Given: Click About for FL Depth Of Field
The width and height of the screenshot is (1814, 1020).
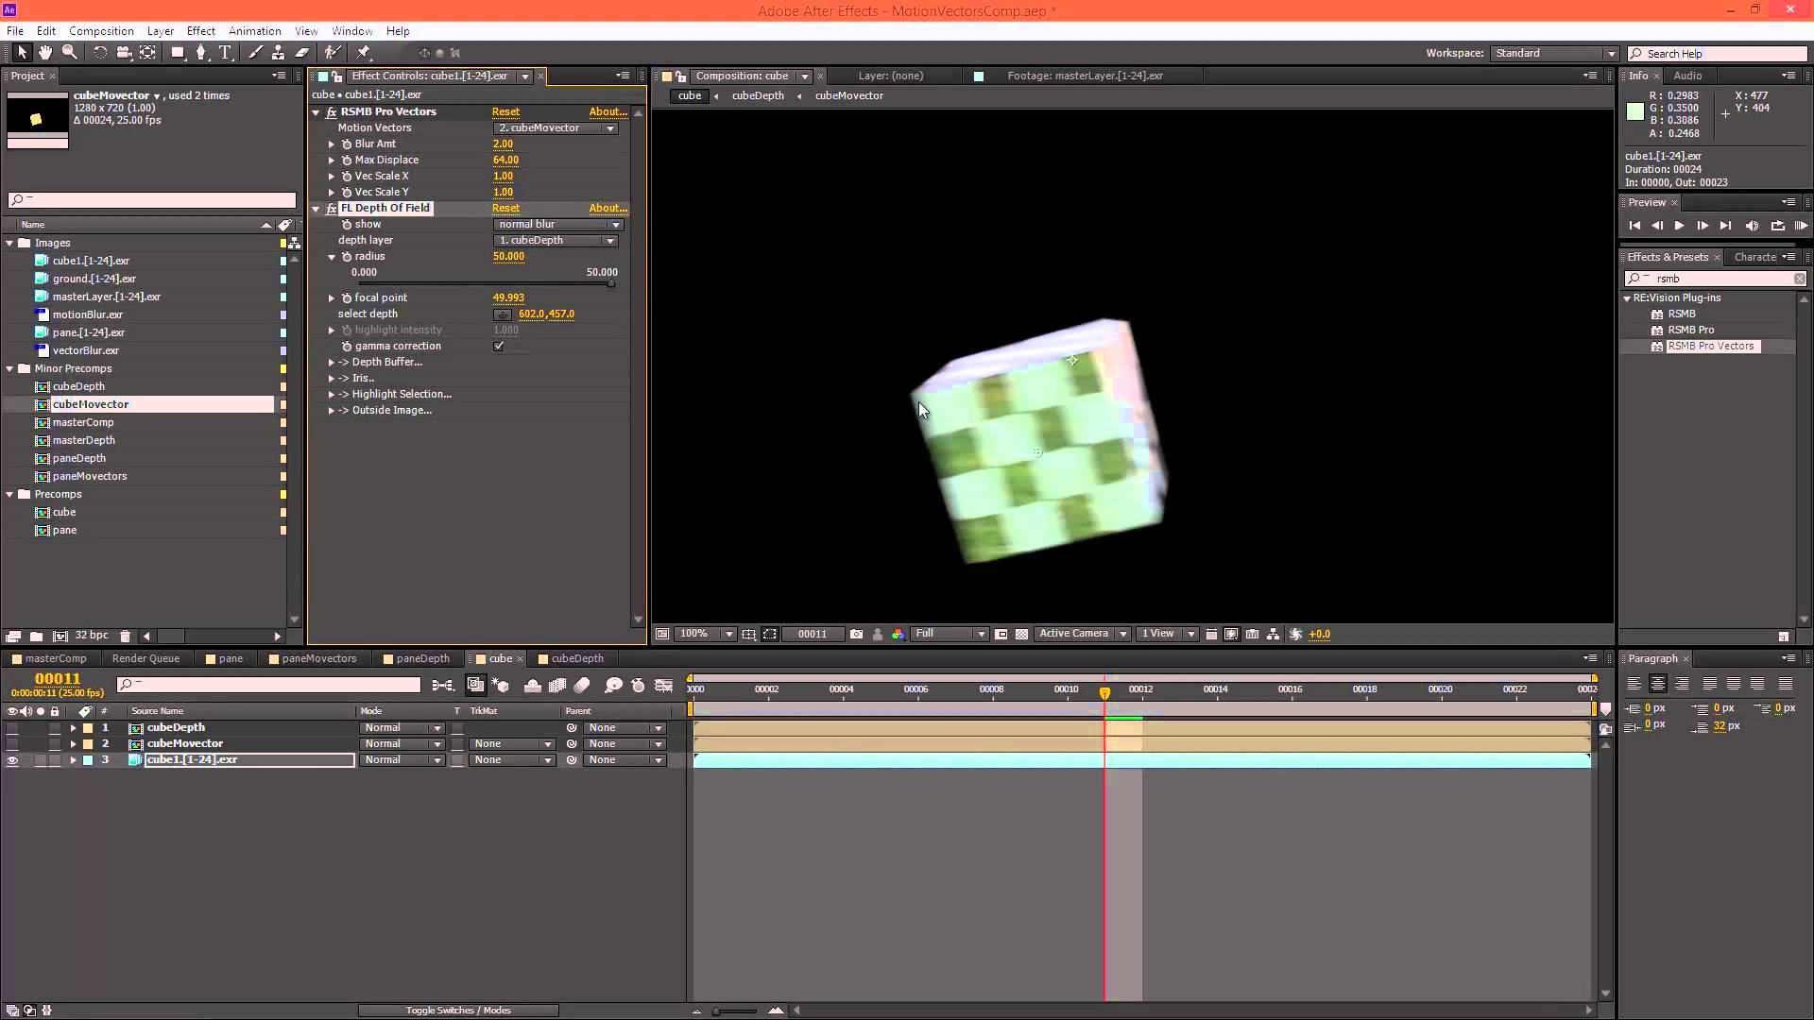Looking at the screenshot, I should coord(608,208).
